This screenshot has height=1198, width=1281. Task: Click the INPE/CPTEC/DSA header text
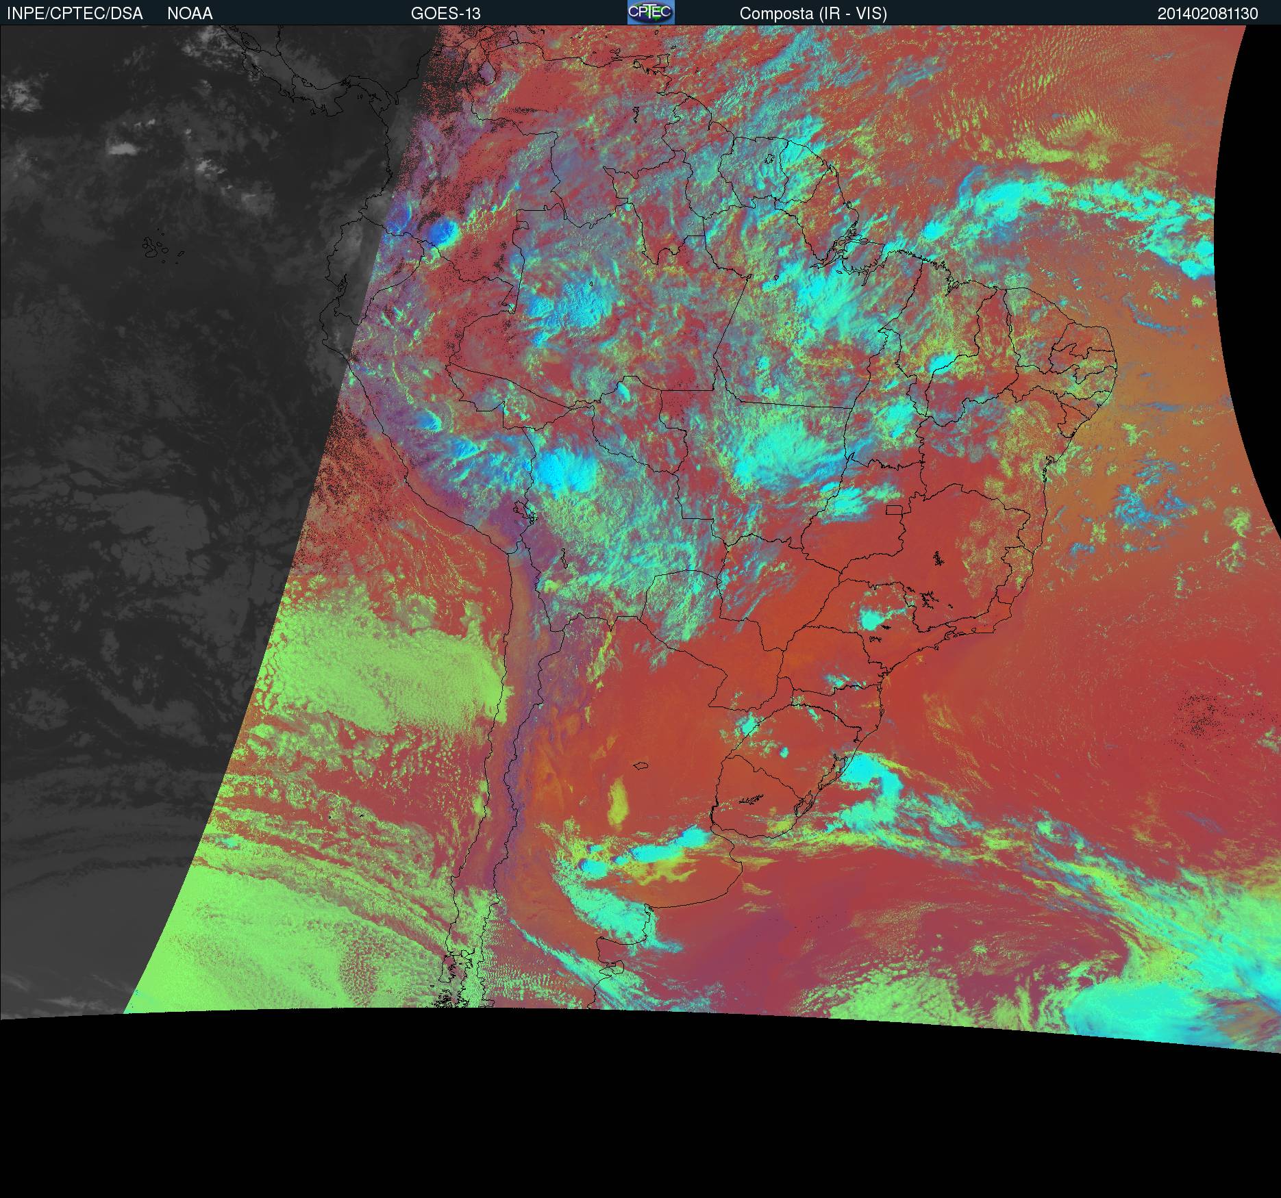pos(75,14)
